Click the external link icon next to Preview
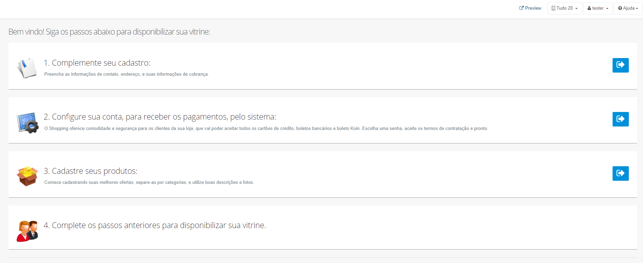The height and width of the screenshot is (263, 643). click(x=521, y=8)
